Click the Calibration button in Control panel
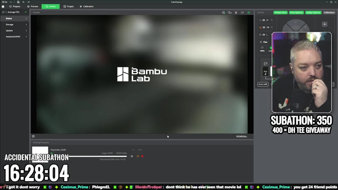This screenshot has width=338, height=190. click(329, 12)
